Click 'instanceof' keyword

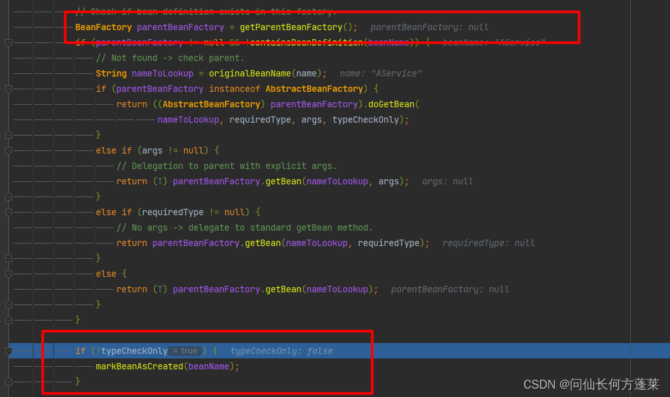point(234,89)
